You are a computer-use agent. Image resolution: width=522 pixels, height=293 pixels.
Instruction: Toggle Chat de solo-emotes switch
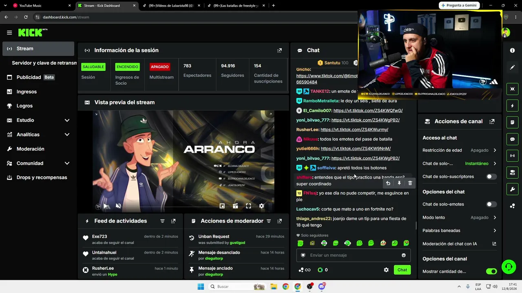[491, 204]
